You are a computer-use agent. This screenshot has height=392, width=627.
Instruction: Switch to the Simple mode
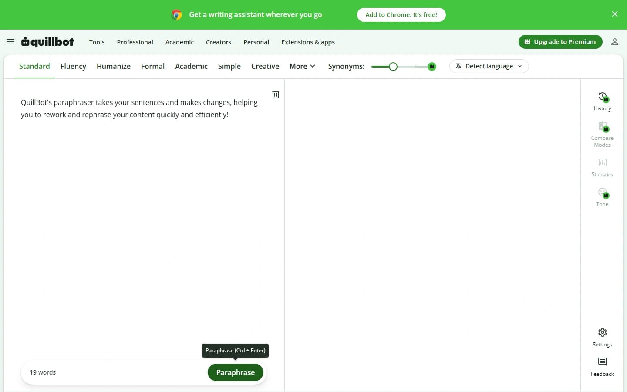click(229, 66)
